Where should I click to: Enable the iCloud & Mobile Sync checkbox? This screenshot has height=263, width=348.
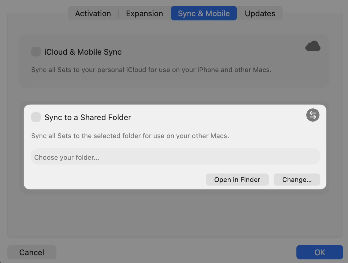36,52
